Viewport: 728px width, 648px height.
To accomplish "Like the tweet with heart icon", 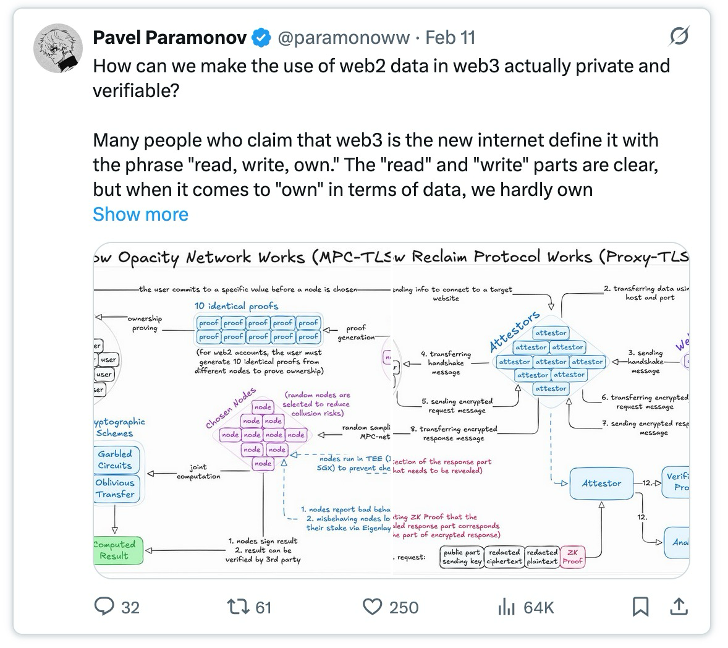I will (372, 607).
